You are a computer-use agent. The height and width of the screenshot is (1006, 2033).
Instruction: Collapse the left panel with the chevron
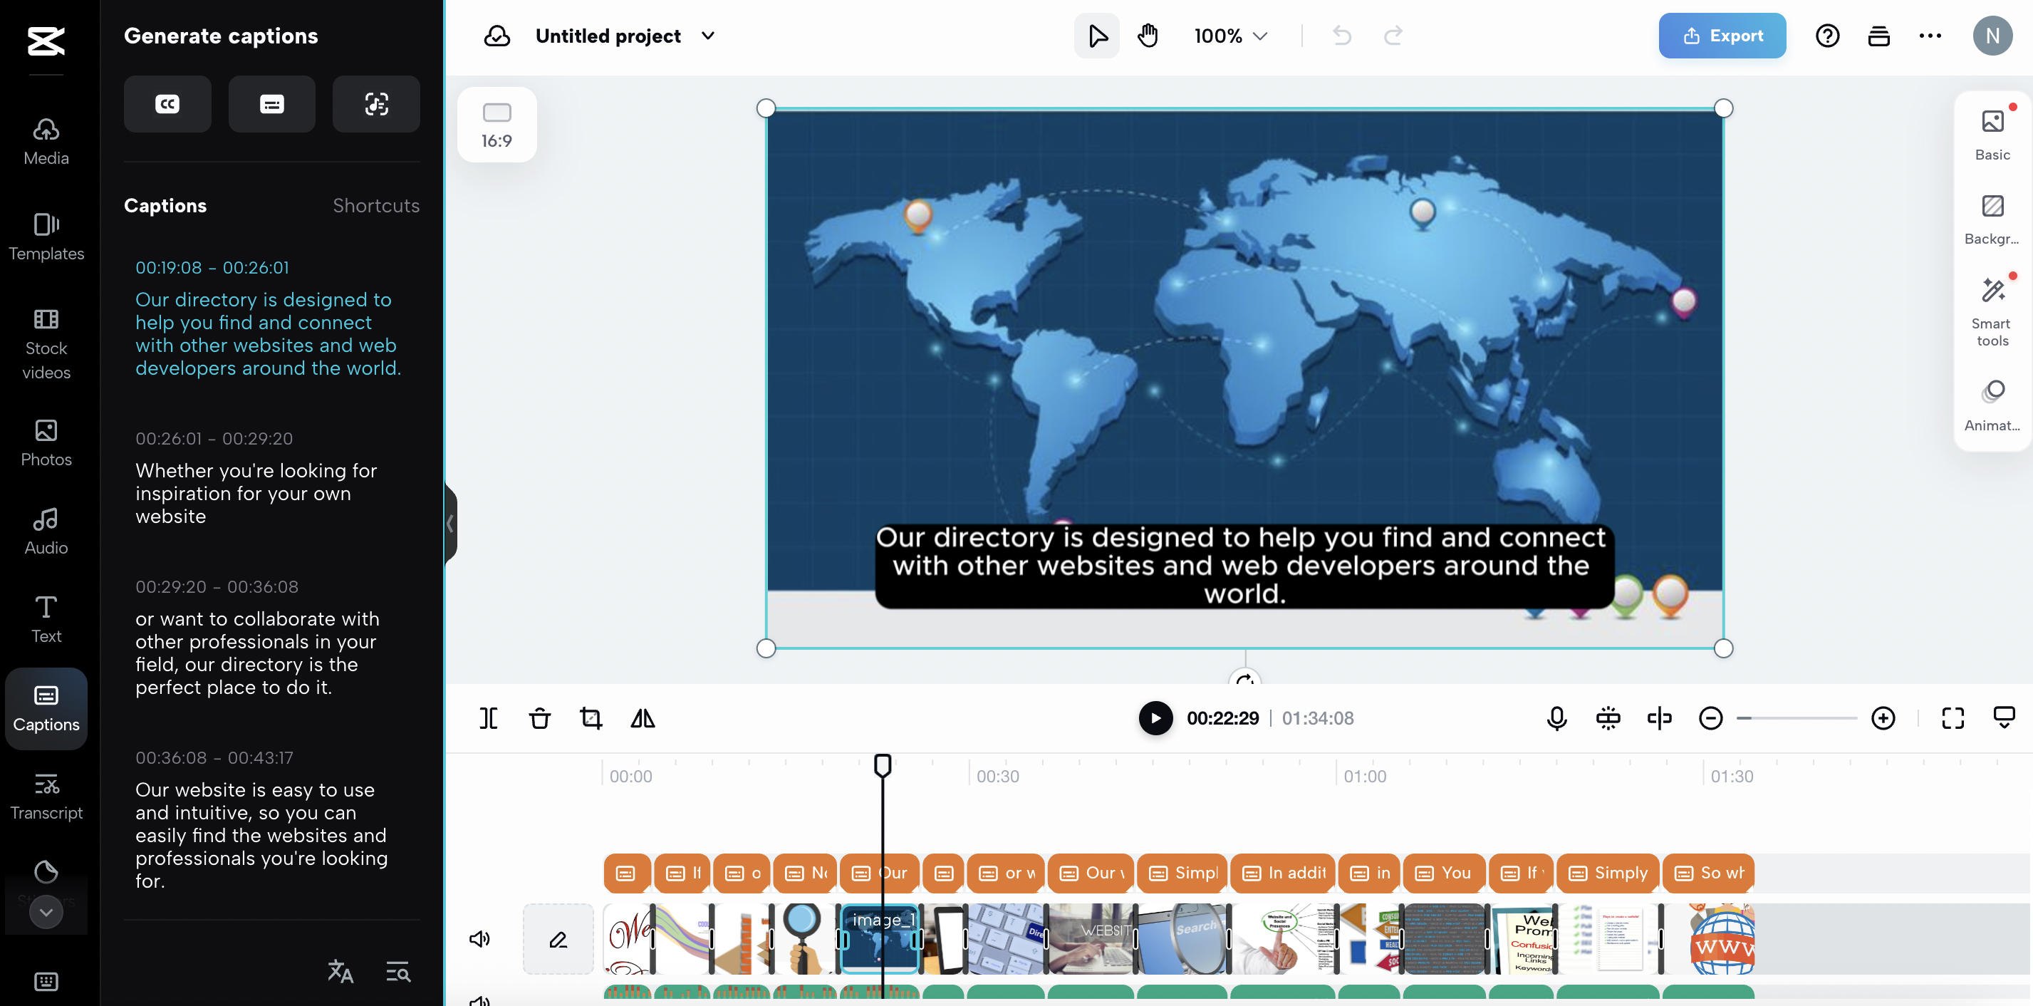pos(451,524)
